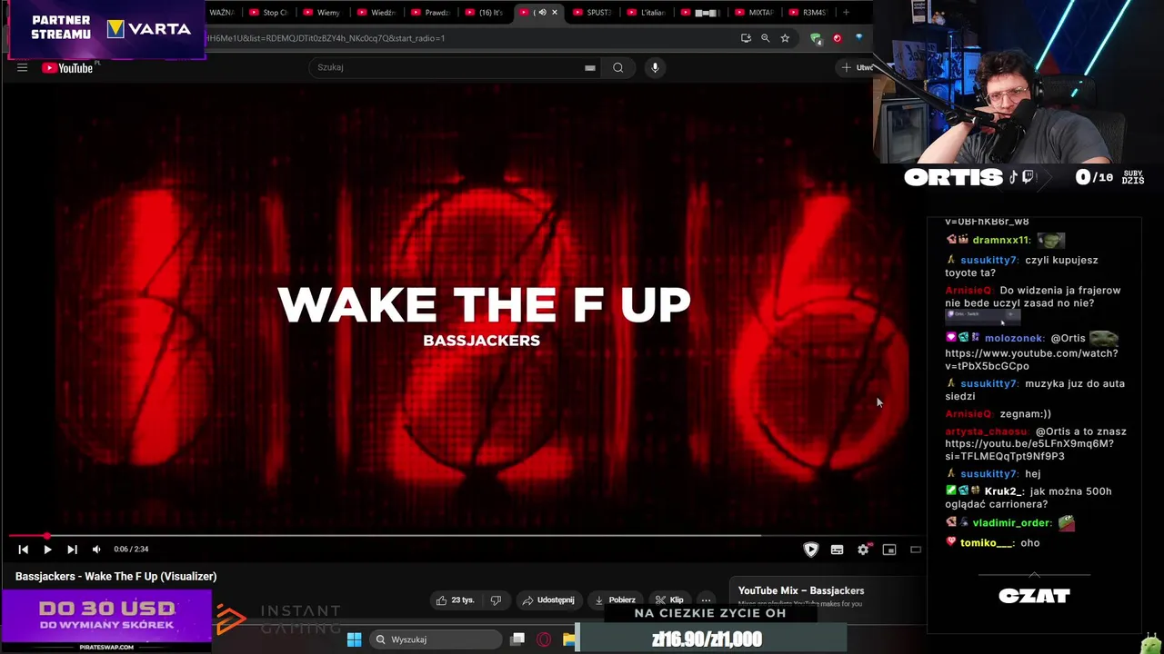This screenshot has height=654, width=1164.
Task: Open Task View on the taskbar
Action: click(x=517, y=639)
